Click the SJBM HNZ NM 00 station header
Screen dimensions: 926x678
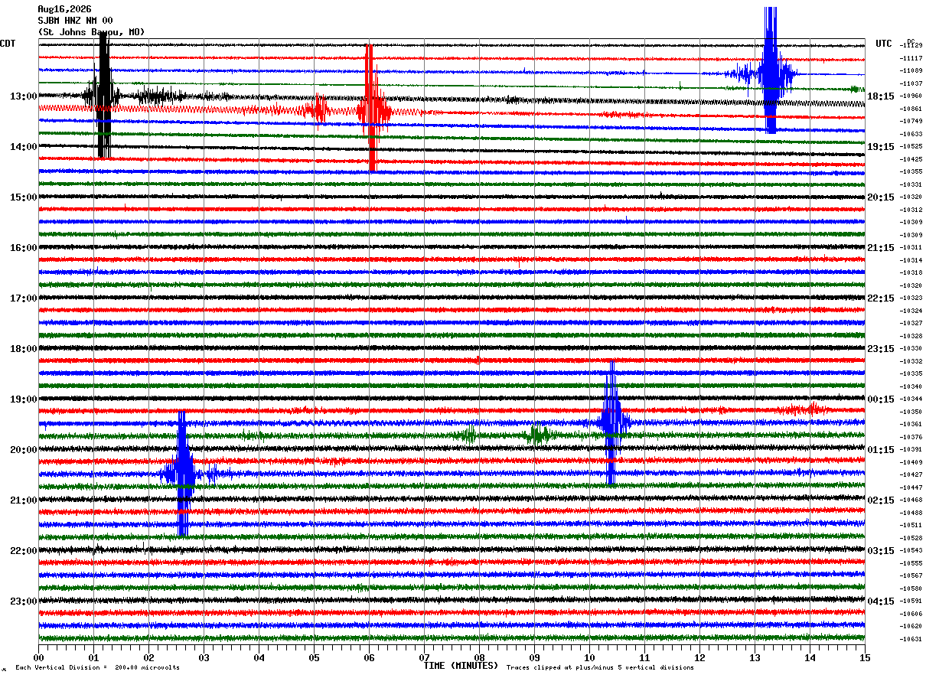coord(75,21)
